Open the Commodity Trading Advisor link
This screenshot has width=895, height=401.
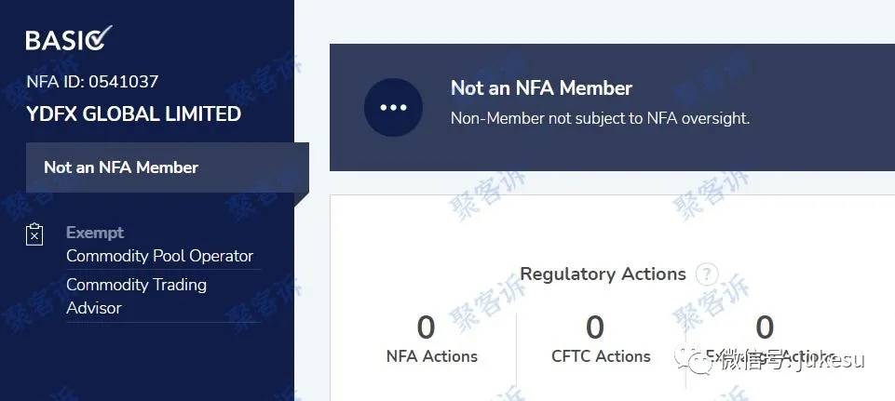click(136, 296)
